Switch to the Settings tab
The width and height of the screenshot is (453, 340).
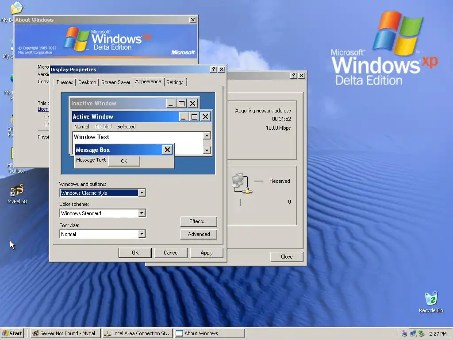[175, 82]
